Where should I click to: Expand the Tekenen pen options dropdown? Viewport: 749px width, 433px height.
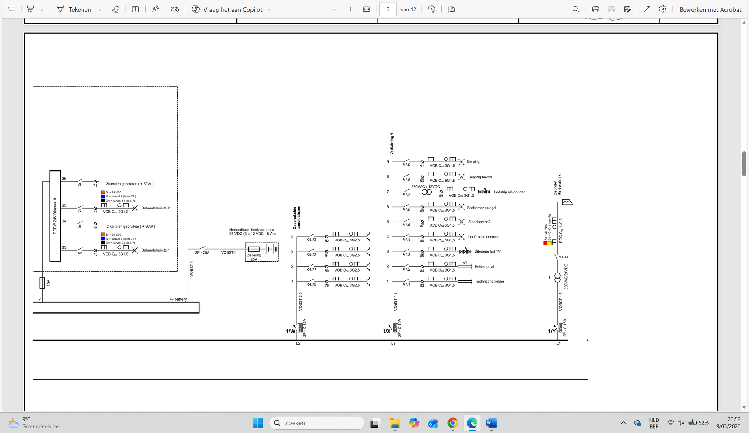(x=100, y=9)
